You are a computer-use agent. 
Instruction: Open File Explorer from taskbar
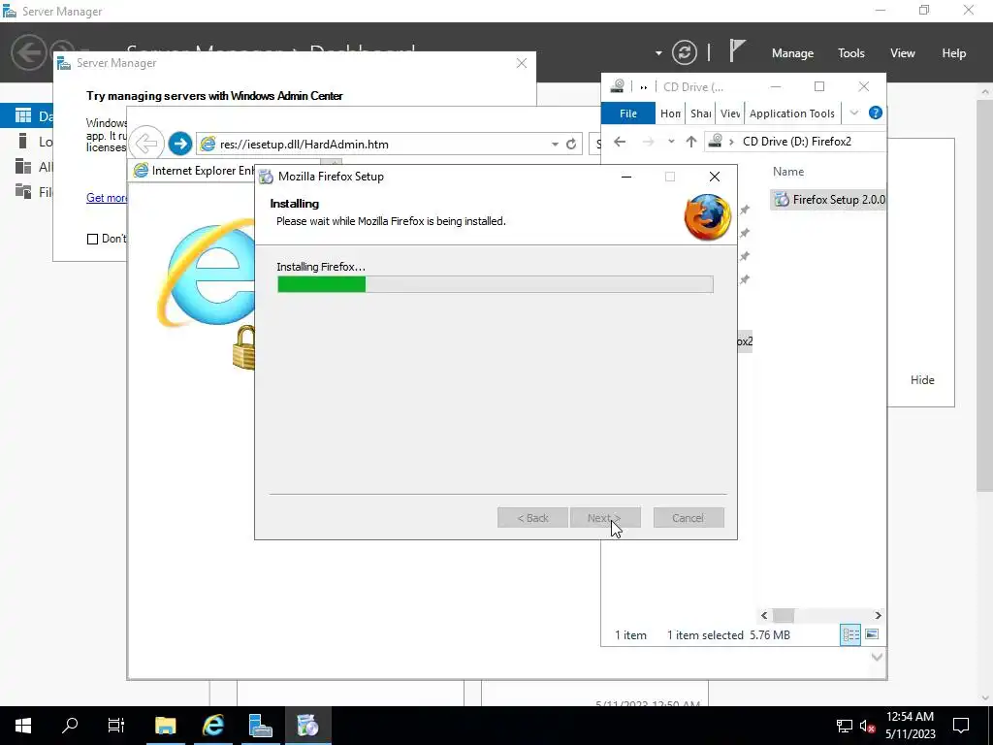165,726
